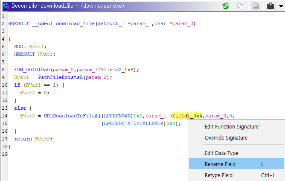Choose Edit Function Signature in context menu
This screenshot has width=285, height=181.
(232, 127)
